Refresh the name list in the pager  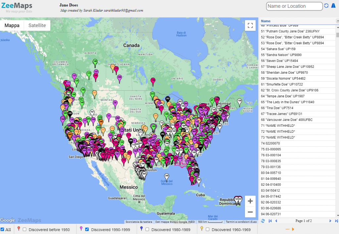[x=263, y=221]
